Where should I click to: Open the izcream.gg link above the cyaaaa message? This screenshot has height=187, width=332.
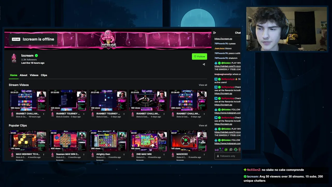click(x=223, y=39)
